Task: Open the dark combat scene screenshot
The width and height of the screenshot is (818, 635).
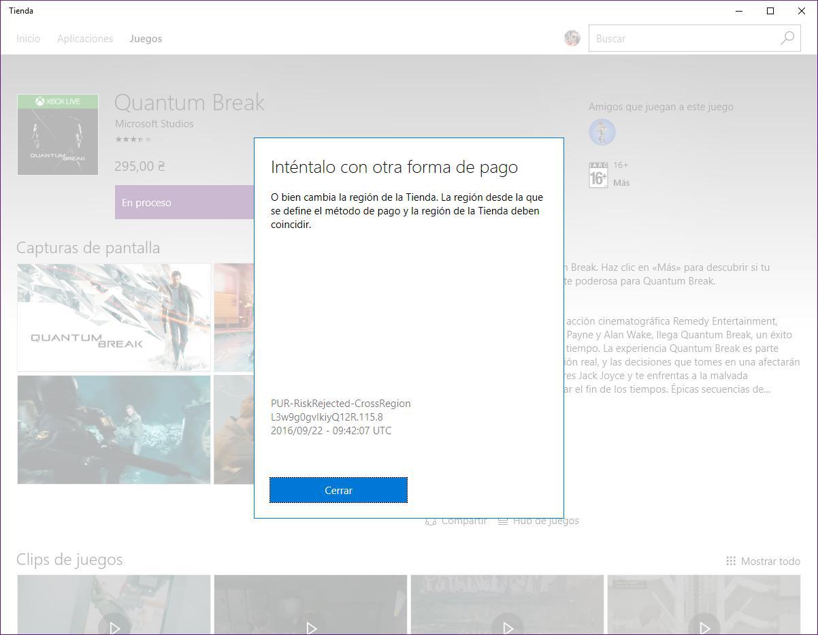Action: pos(114,429)
